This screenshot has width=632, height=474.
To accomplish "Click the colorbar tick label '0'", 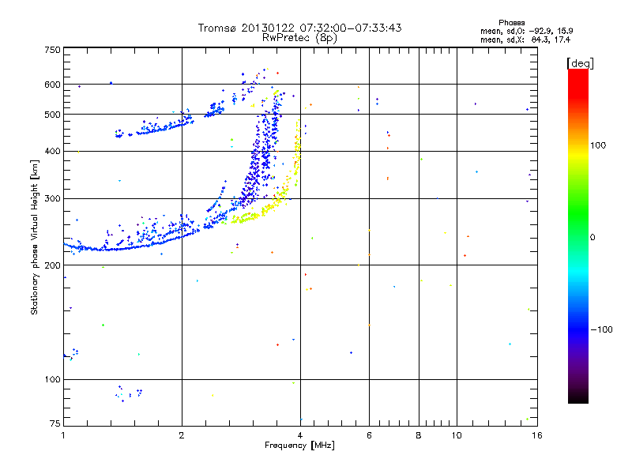I will tap(592, 238).
